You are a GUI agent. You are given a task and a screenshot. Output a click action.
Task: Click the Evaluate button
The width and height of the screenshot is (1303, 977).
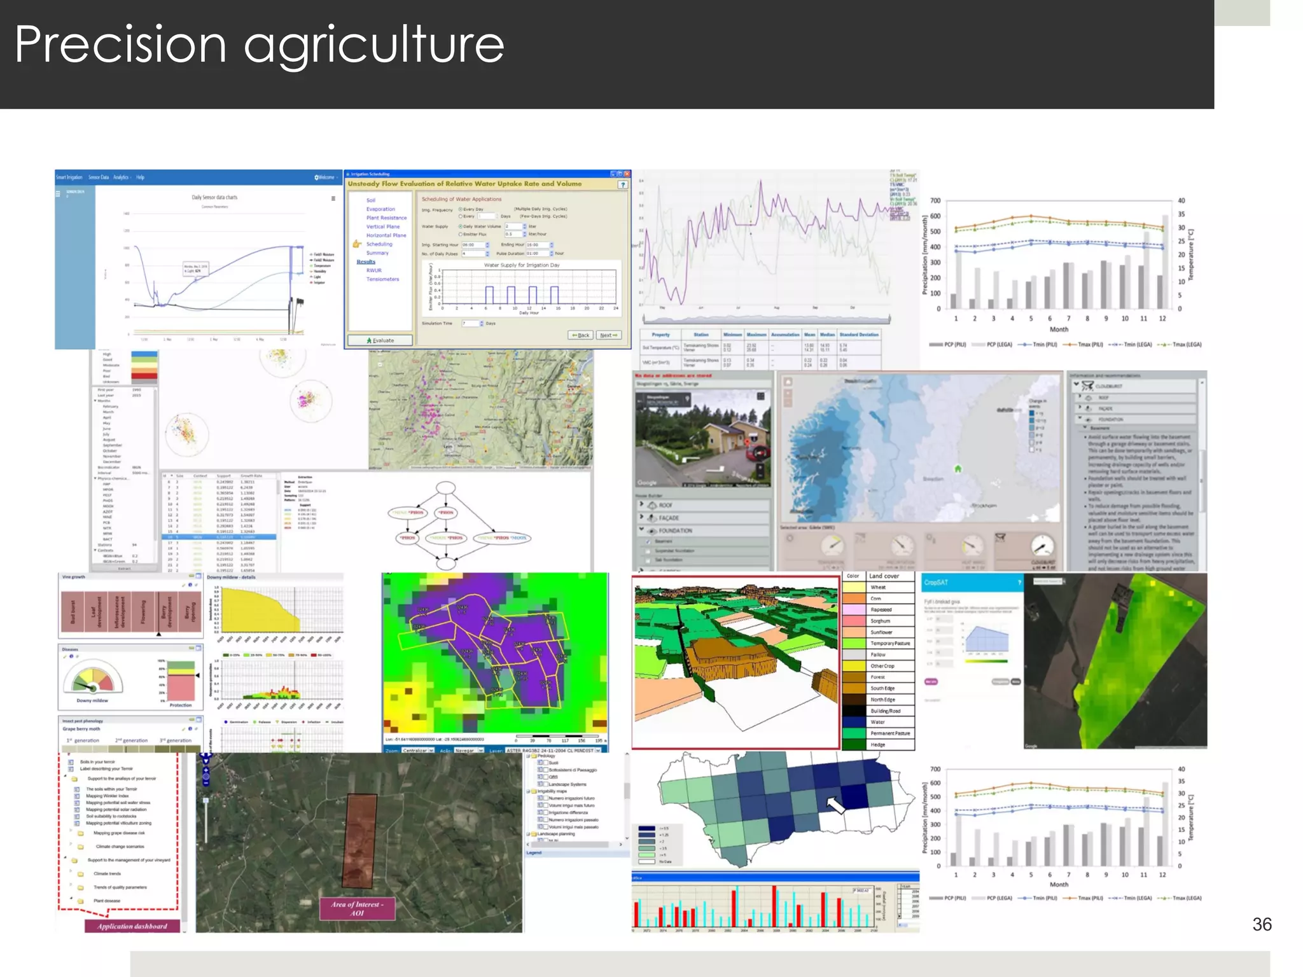(380, 340)
